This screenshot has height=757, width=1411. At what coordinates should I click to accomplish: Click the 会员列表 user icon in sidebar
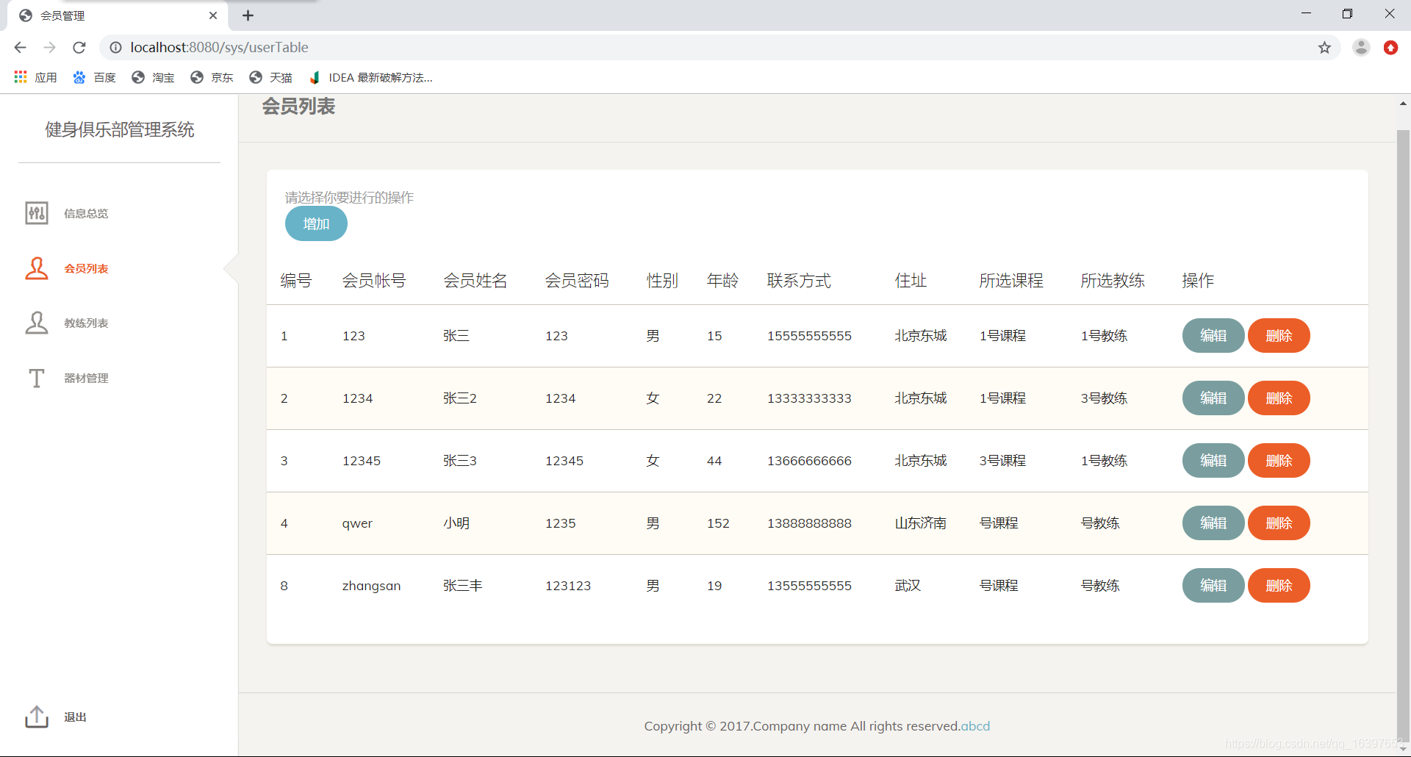pyautogui.click(x=37, y=268)
